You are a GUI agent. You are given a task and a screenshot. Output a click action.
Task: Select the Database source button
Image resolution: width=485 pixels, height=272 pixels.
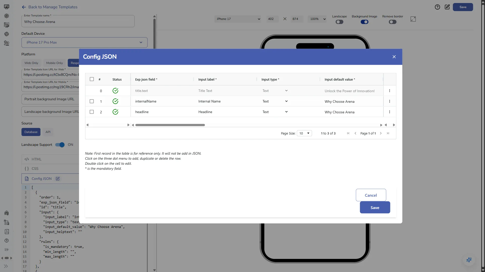click(x=31, y=132)
